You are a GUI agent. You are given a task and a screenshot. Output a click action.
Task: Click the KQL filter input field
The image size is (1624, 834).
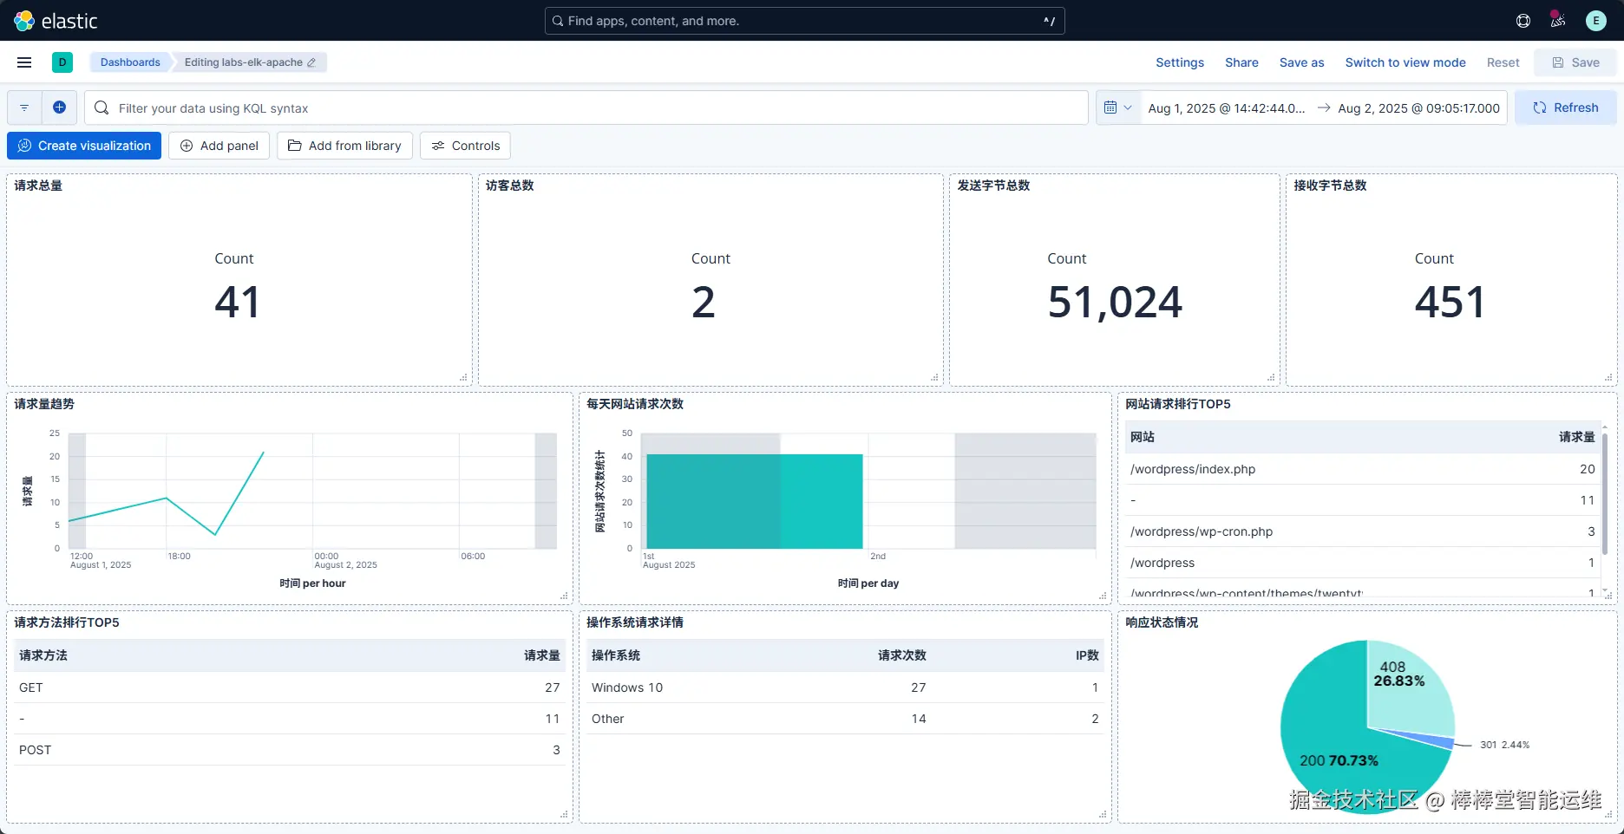coord(586,108)
